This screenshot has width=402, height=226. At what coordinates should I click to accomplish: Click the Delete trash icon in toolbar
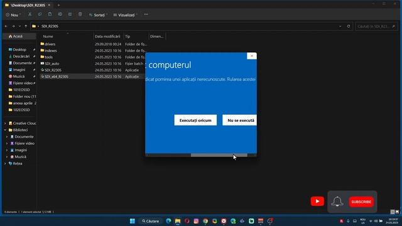(x=80, y=14)
